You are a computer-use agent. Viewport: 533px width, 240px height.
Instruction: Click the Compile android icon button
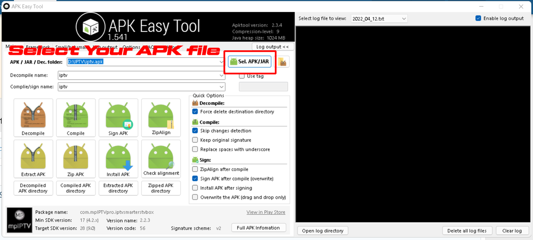click(x=76, y=118)
